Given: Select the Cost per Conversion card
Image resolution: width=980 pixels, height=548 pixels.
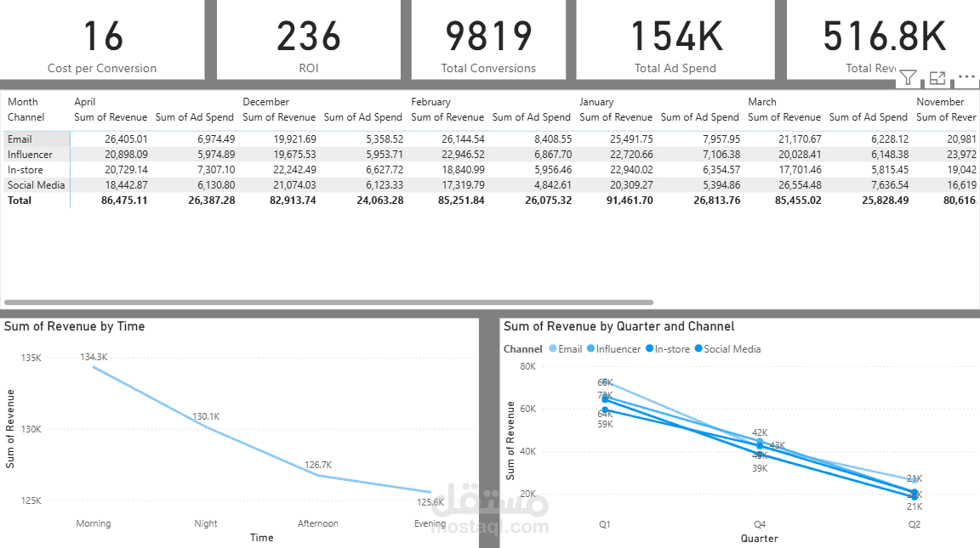Looking at the screenshot, I should tap(102, 40).
